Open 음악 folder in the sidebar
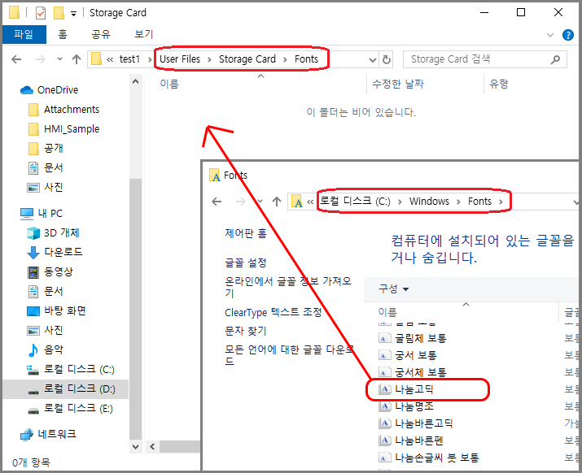This screenshot has height=473, width=582. pos(46,349)
